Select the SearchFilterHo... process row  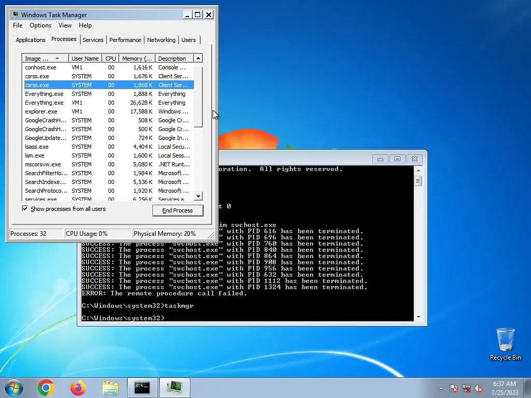(x=108, y=173)
